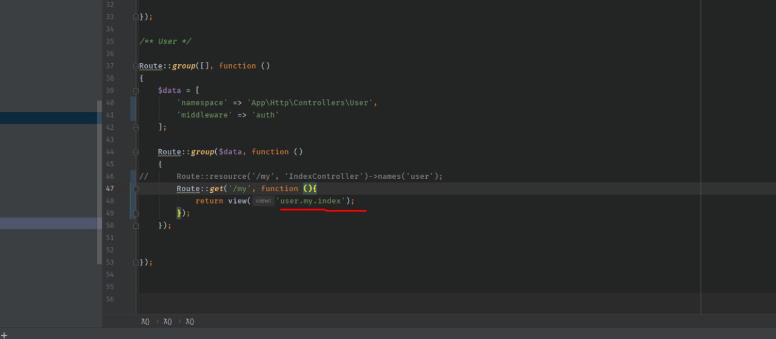Viewport: 776px width, 339px height.
Task: Click the group method on line 44
Action: (202, 152)
